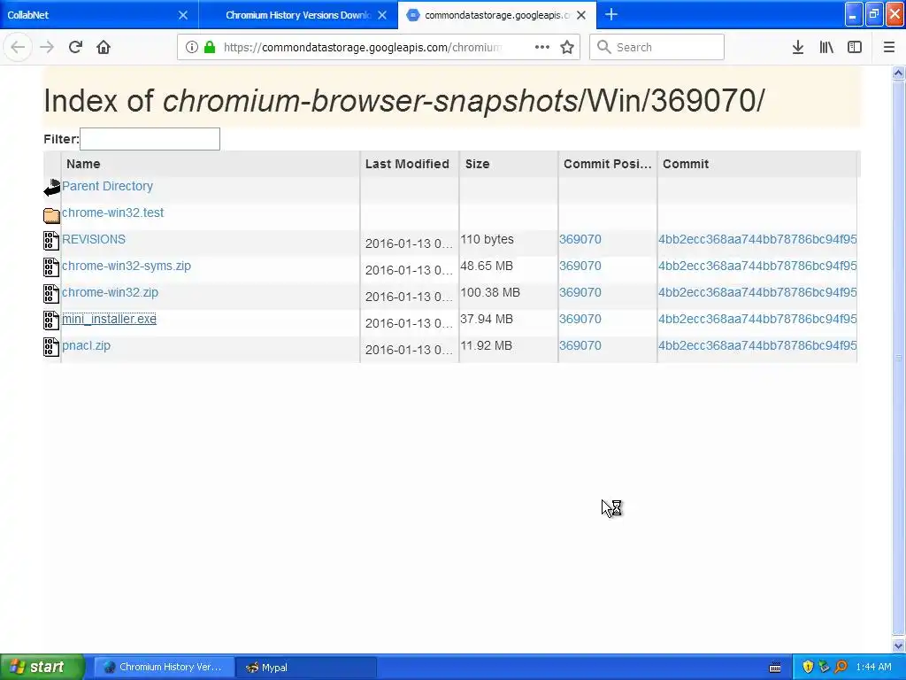This screenshot has height=680, width=906.
Task: Sort by the Name column header
Action: coord(211,164)
